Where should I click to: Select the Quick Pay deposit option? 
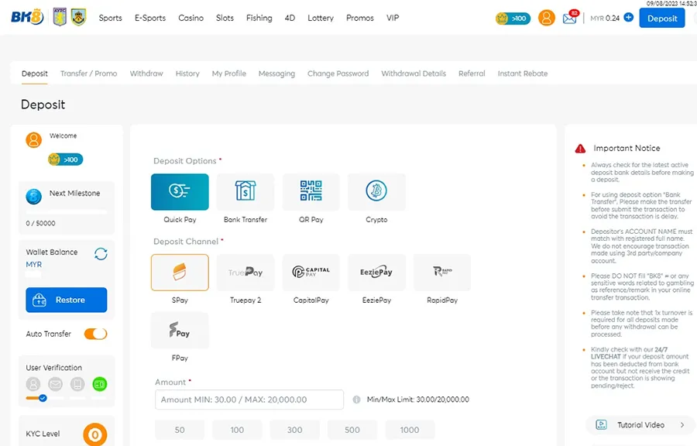coord(180,192)
